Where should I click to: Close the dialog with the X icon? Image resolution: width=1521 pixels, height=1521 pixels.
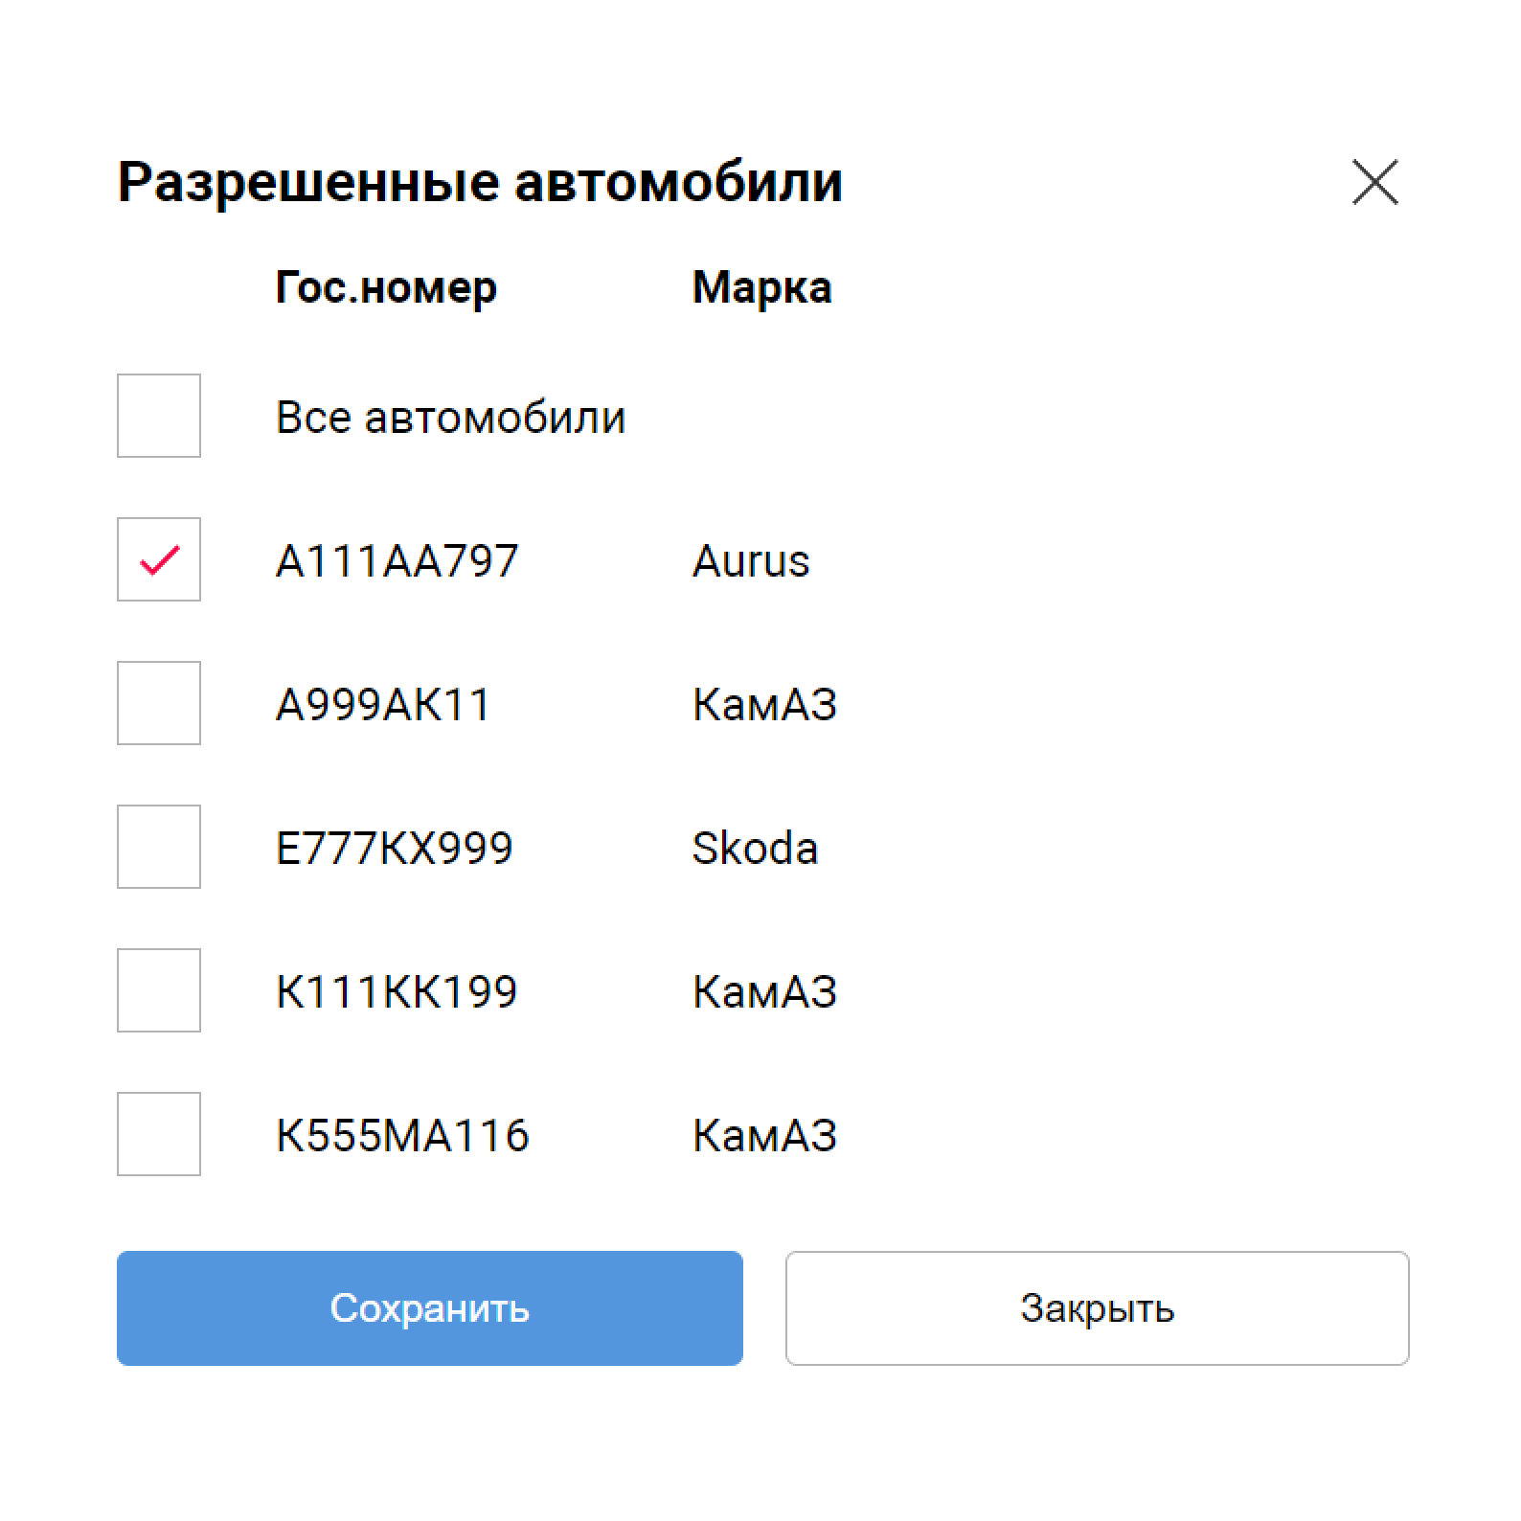(x=1374, y=182)
